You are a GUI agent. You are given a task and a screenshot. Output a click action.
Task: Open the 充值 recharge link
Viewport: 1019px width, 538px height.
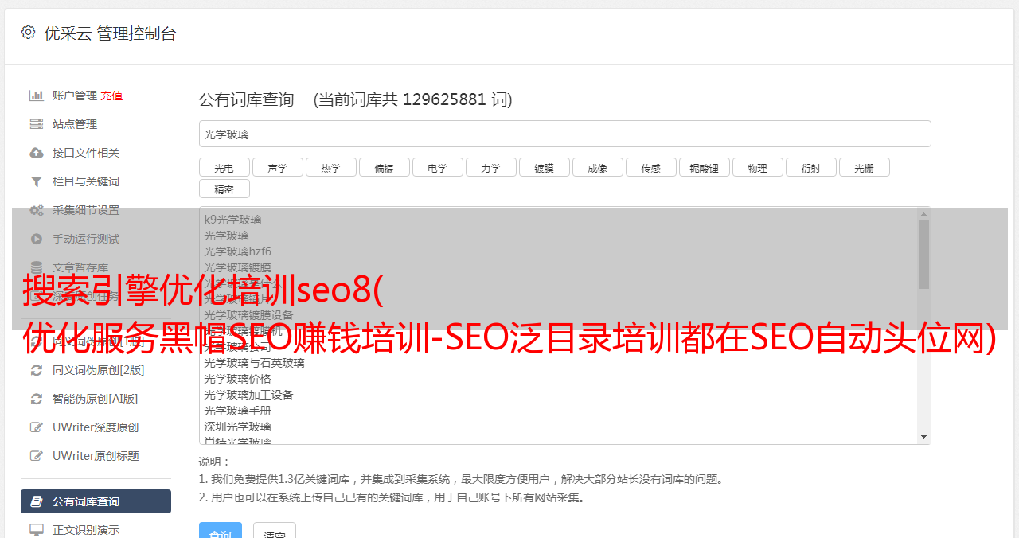click(111, 96)
